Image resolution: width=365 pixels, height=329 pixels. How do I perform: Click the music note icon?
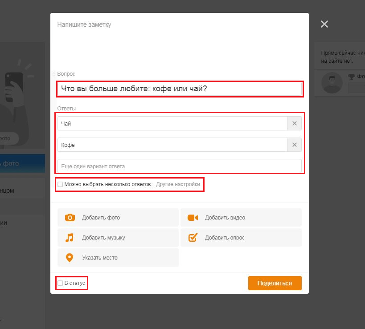pos(70,238)
